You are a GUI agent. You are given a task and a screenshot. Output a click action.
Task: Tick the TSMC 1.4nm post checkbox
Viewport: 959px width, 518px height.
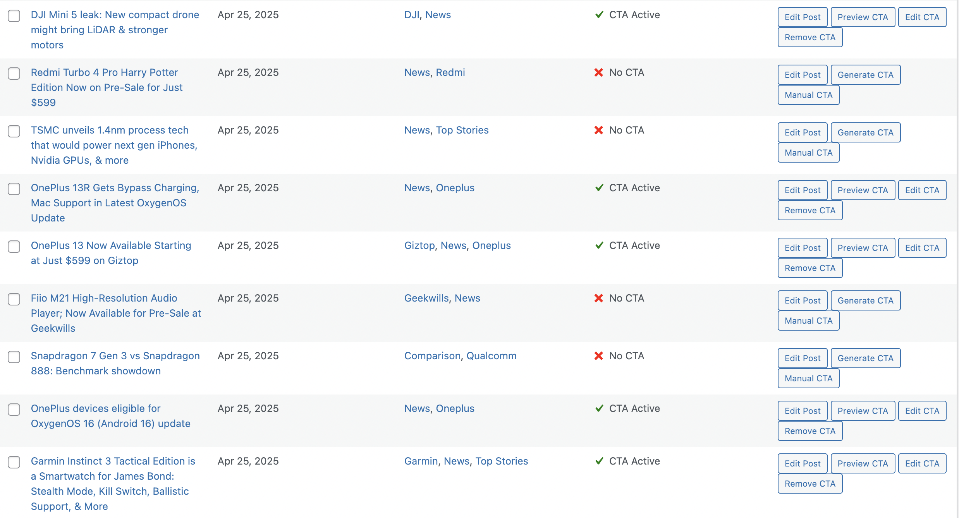(14, 131)
